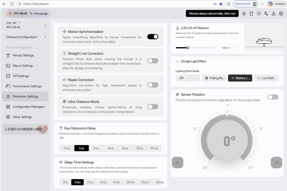The height and width of the screenshot is (191, 287).
Task: Enable the Straight Line Correction switch
Action: (153, 61)
